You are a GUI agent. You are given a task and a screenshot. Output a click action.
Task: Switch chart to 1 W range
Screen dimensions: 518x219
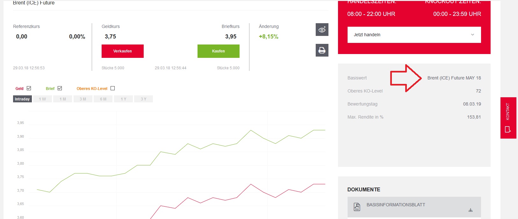(x=42, y=99)
